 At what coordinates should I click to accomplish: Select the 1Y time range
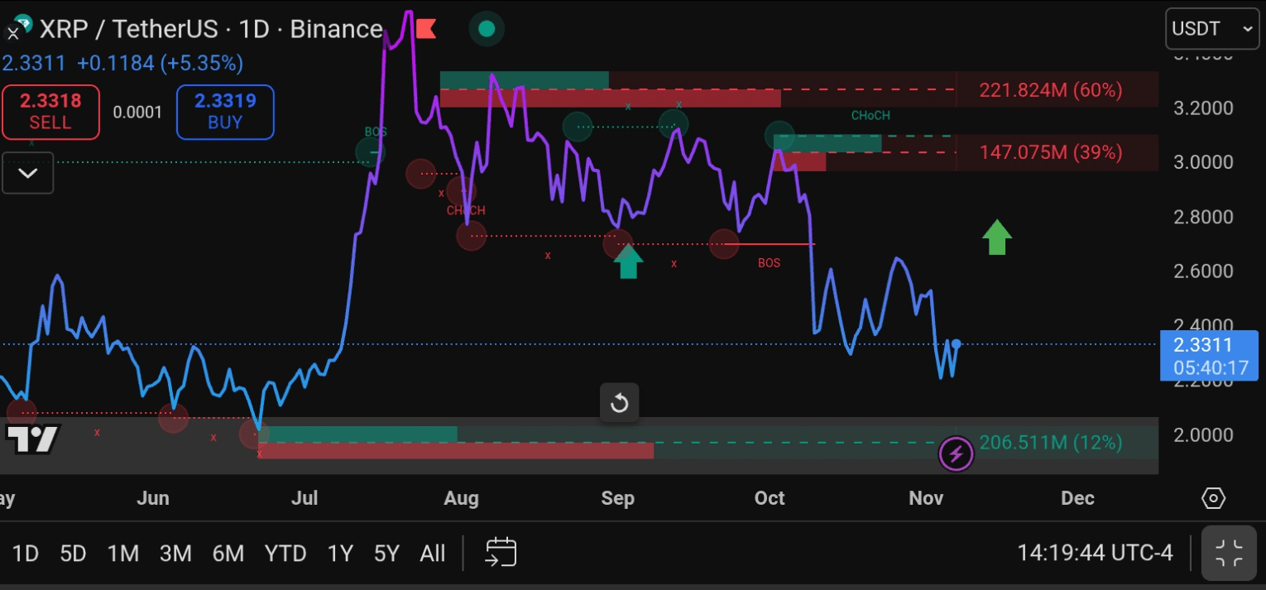click(x=340, y=553)
